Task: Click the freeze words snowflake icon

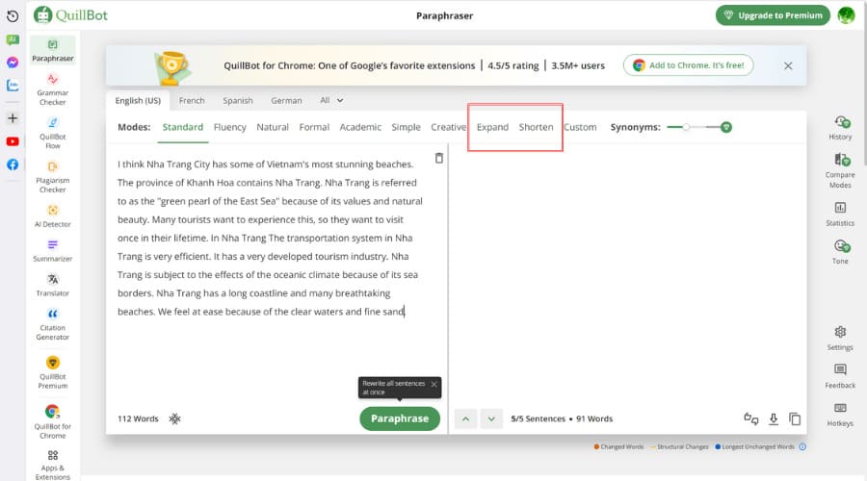Action: [174, 418]
